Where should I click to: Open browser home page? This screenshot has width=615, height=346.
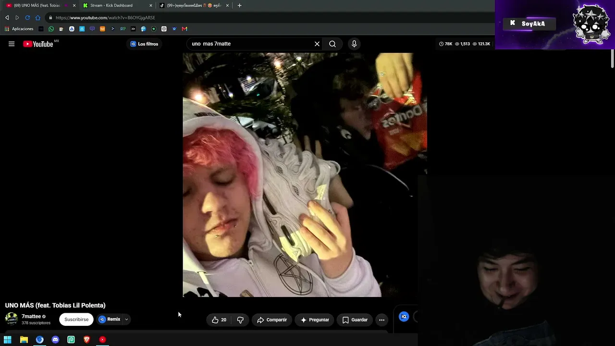38,18
